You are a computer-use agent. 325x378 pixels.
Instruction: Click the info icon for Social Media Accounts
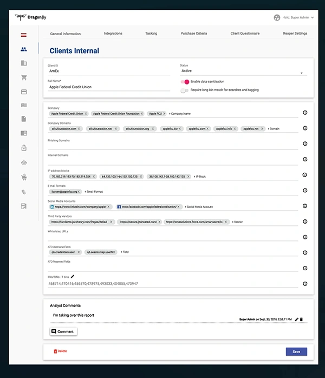305,206
